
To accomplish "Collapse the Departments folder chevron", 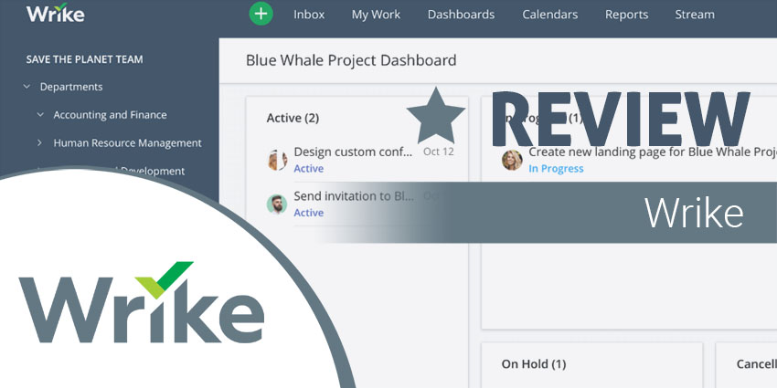I will coord(27,87).
